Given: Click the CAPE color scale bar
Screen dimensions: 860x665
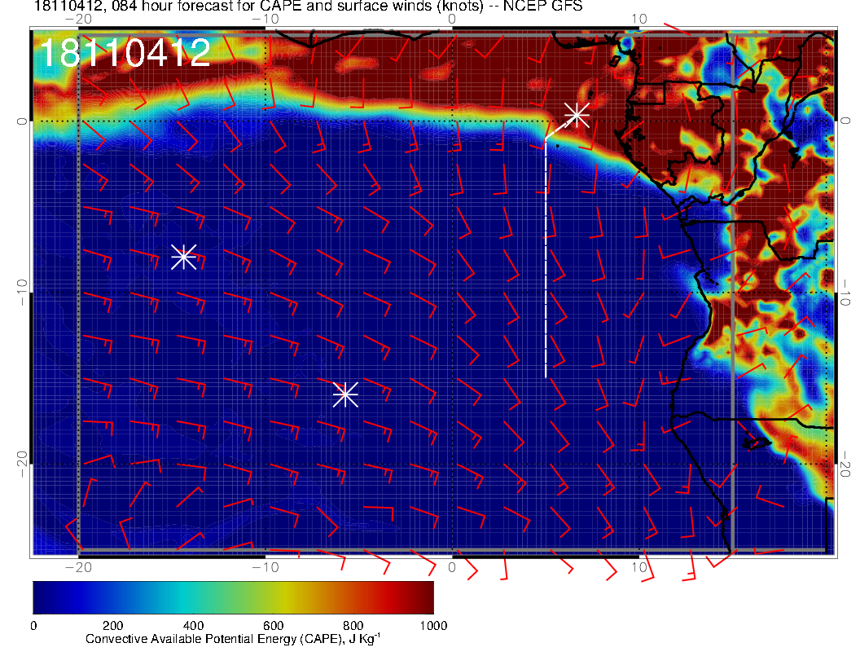Looking at the screenshot, I should pos(233,597).
